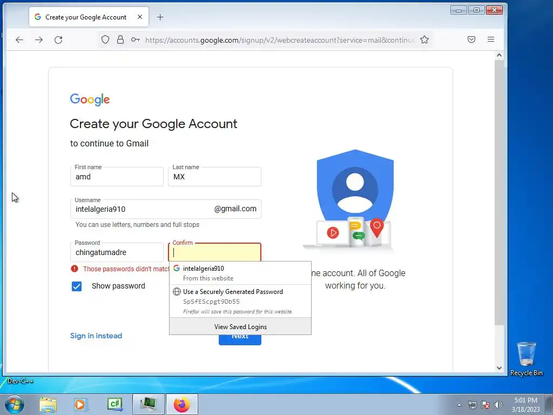The width and height of the screenshot is (553, 415).
Task: Click the Google logo
Action: click(x=90, y=99)
